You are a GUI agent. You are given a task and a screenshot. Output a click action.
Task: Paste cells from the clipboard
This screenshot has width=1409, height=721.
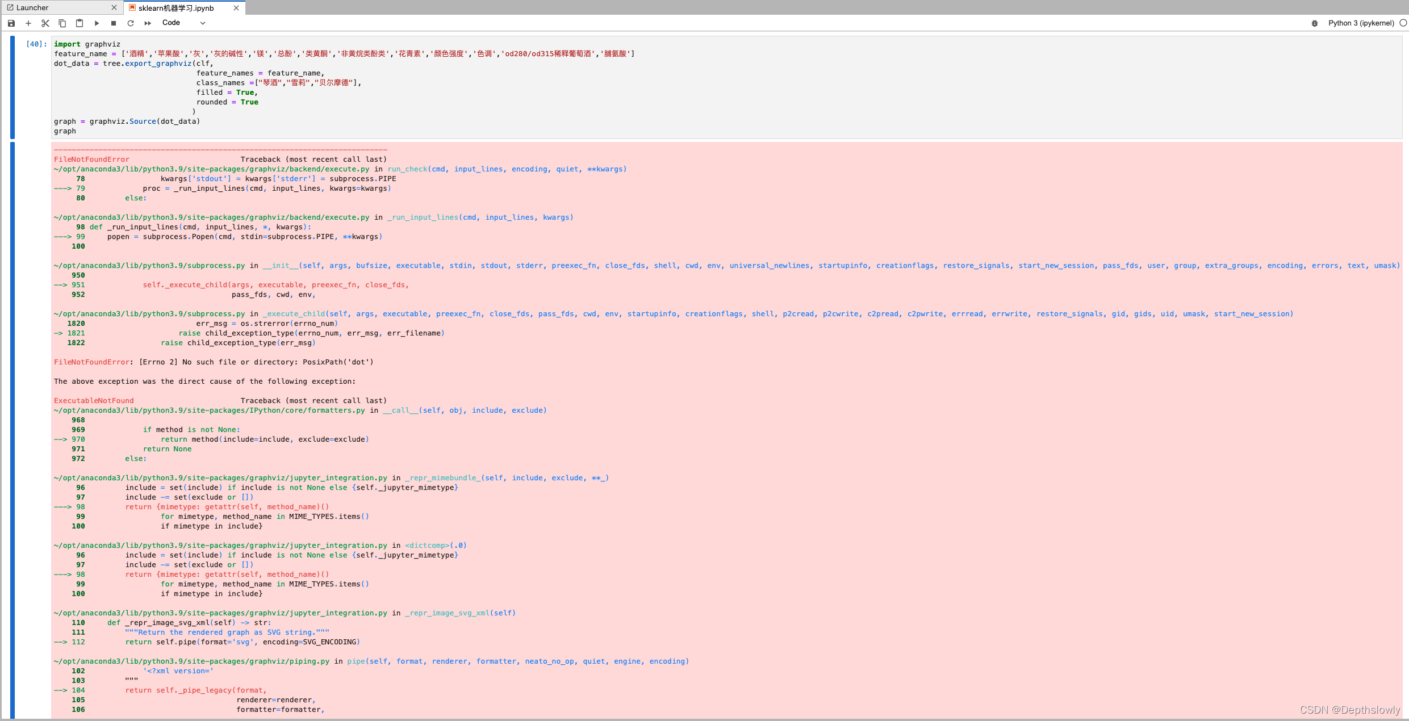[80, 23]
